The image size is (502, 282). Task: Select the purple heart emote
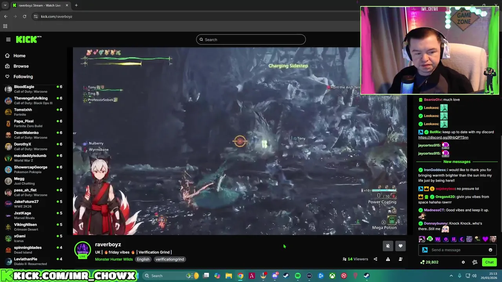[x=486, y=239]
